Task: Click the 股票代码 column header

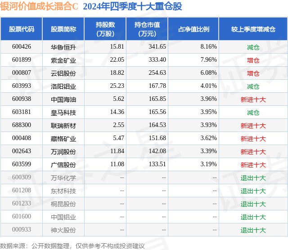Action: pos(22,29)
